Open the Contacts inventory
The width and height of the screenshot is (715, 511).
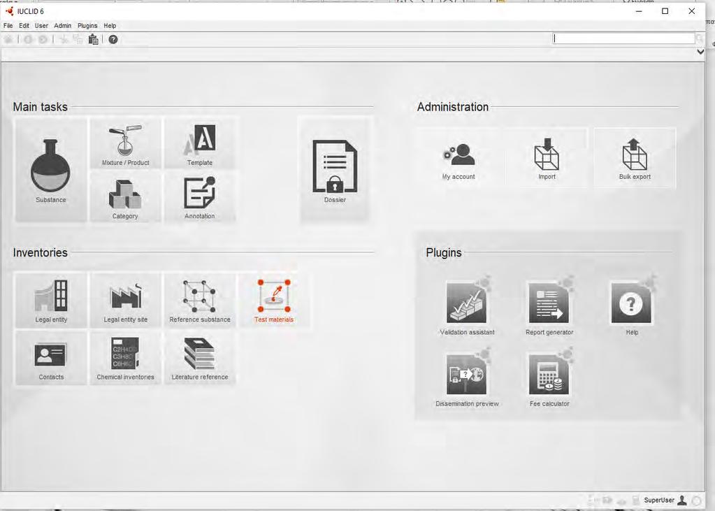point(51,358)
